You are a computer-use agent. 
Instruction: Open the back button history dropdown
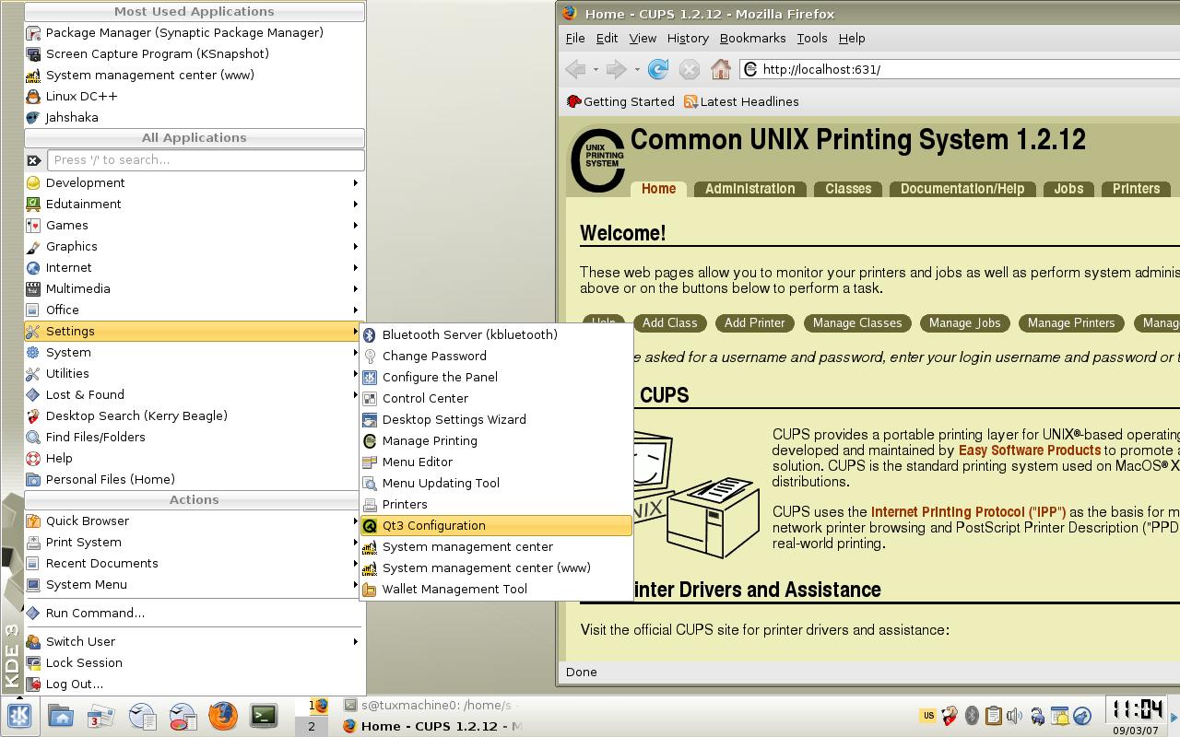point(596,69)
